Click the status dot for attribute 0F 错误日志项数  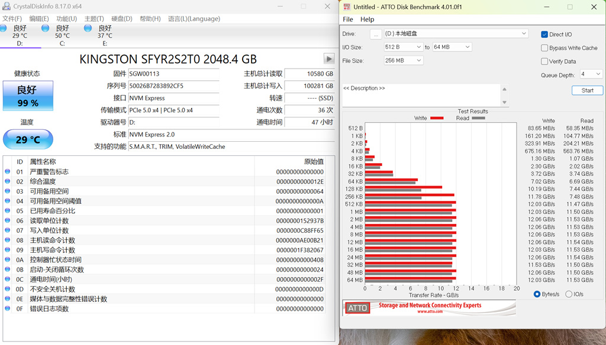7,308
